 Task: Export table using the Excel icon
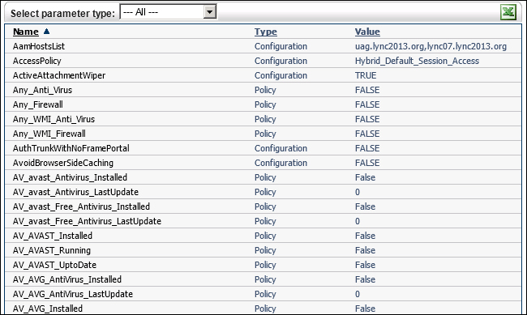(x=508, y=12)
